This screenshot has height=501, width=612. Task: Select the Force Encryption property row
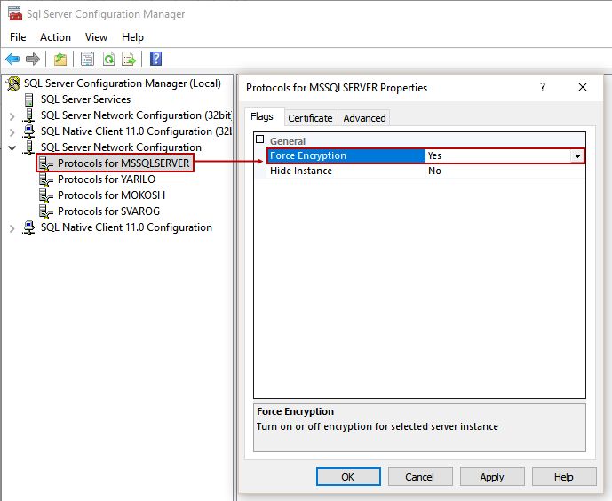(x=425, y=155)
